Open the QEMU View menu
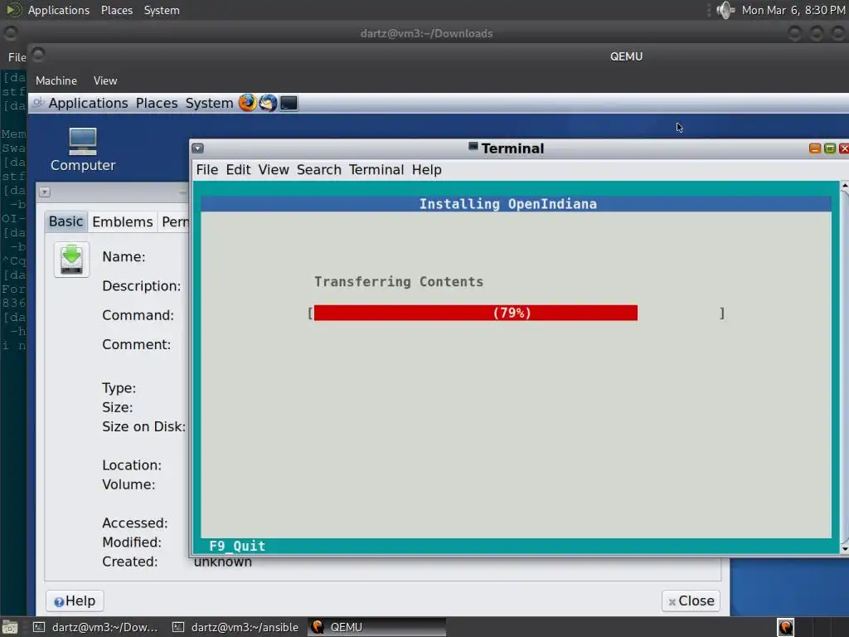This screenshot has height=637, width=849. pos(105,80)
